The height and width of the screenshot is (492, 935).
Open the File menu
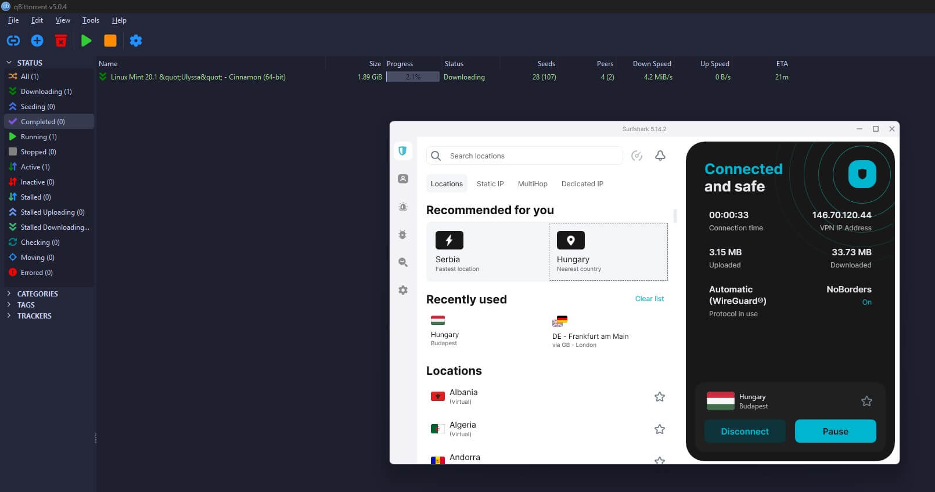pos(13,20)
